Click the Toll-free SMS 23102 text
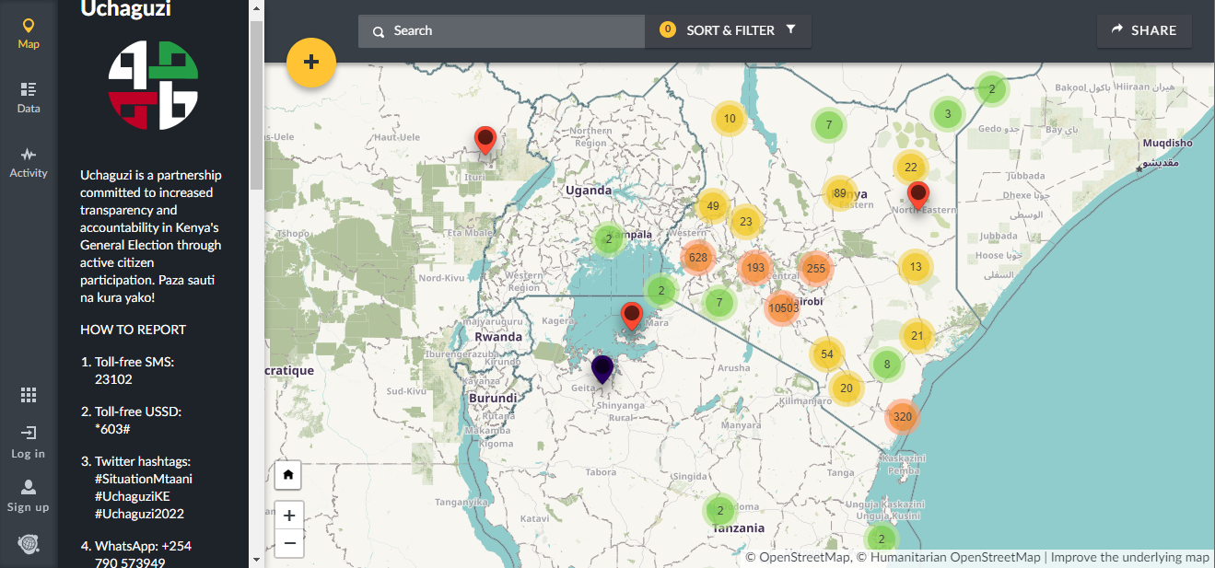The width and height of the screenshot is (1215, 568). 134,370
